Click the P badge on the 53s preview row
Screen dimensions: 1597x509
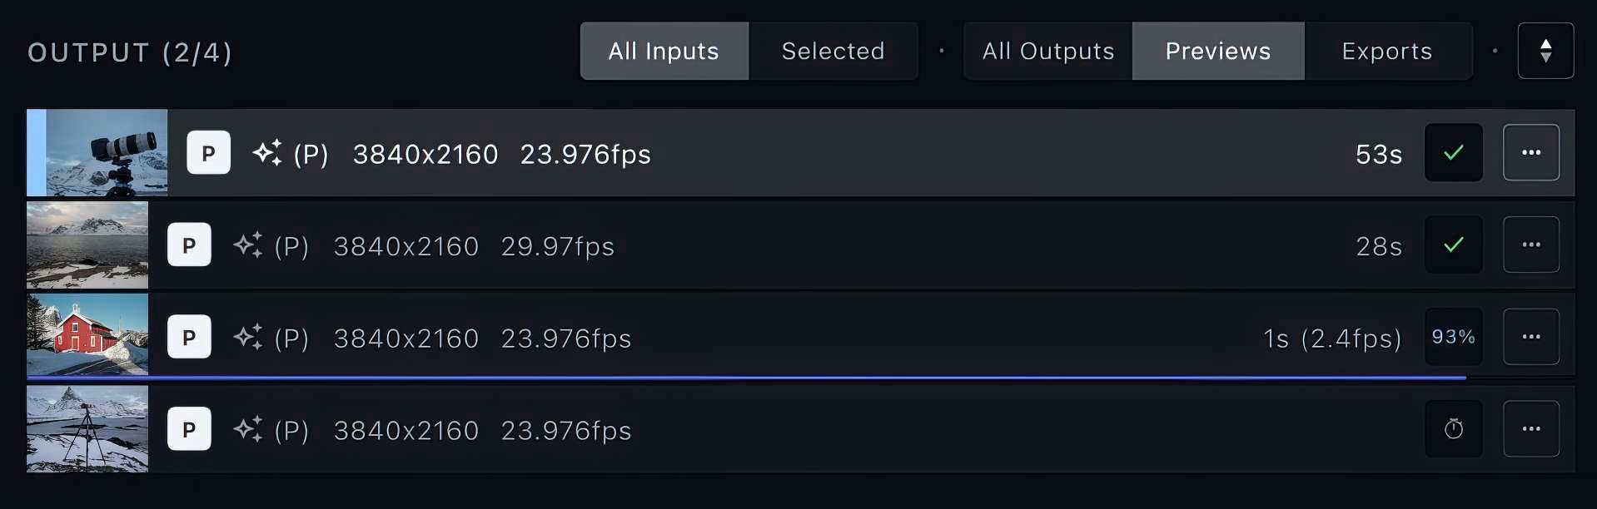(208, 152)
